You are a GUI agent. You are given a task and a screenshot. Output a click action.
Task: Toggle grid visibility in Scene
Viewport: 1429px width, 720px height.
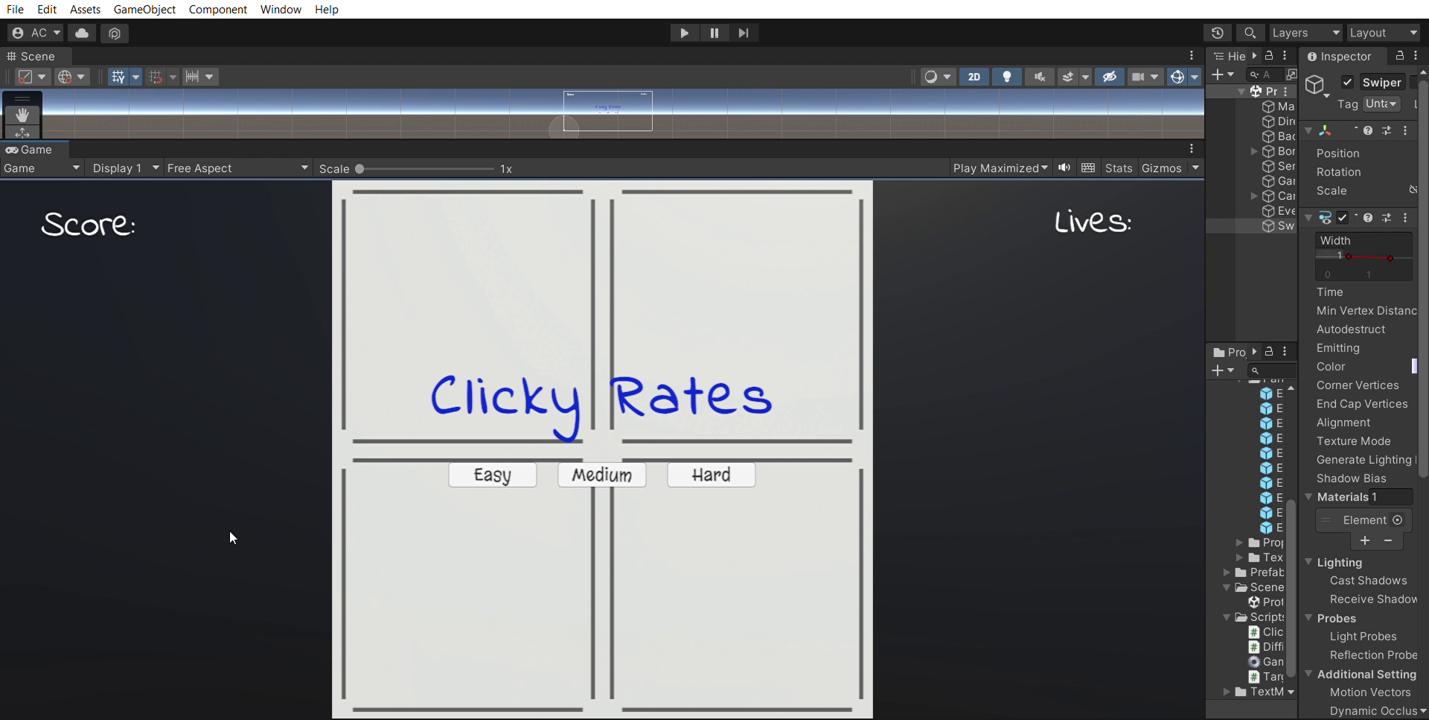pyautogui.click(x=118, y=77)
